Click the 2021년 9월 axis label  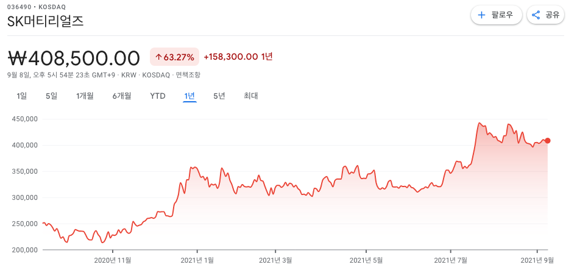tap(538, 260)
